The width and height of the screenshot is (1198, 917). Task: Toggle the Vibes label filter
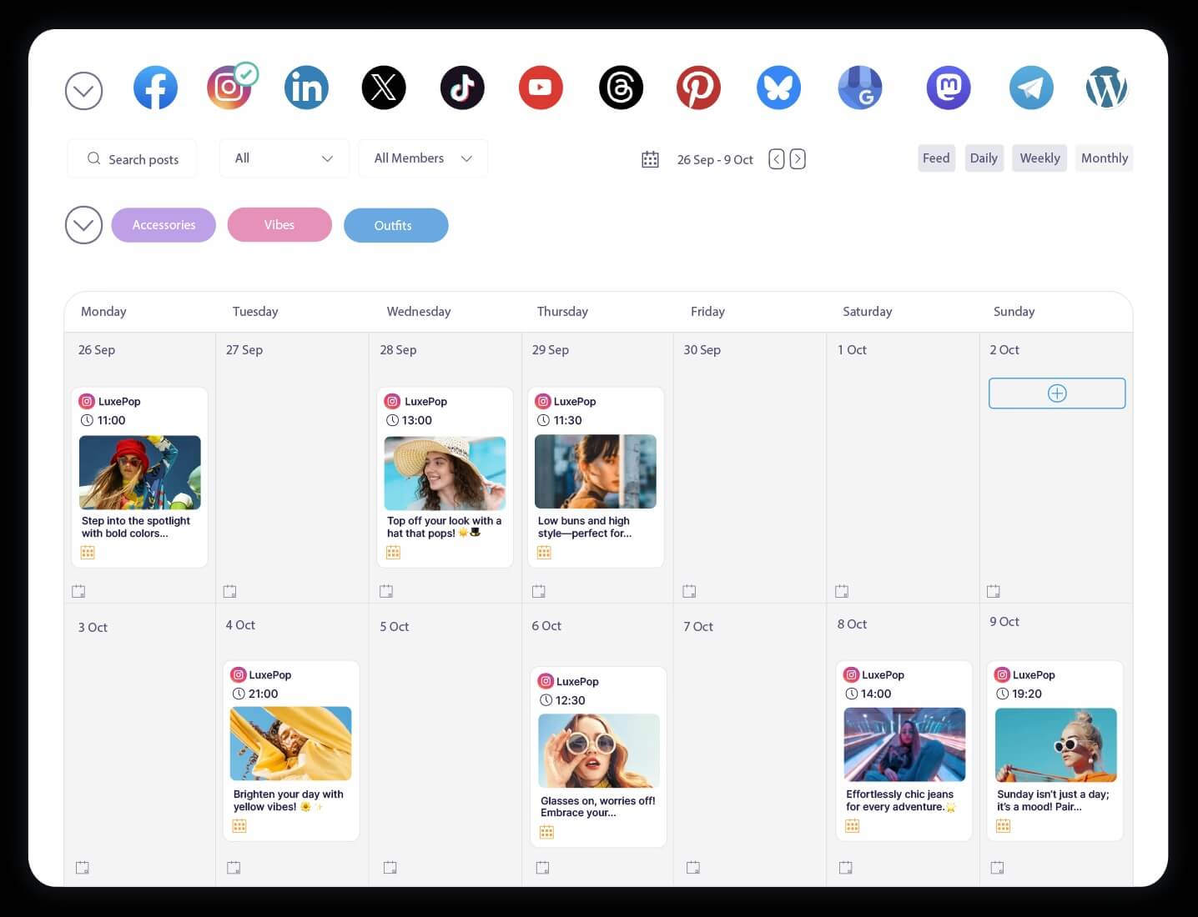click(x=279, y=224)
